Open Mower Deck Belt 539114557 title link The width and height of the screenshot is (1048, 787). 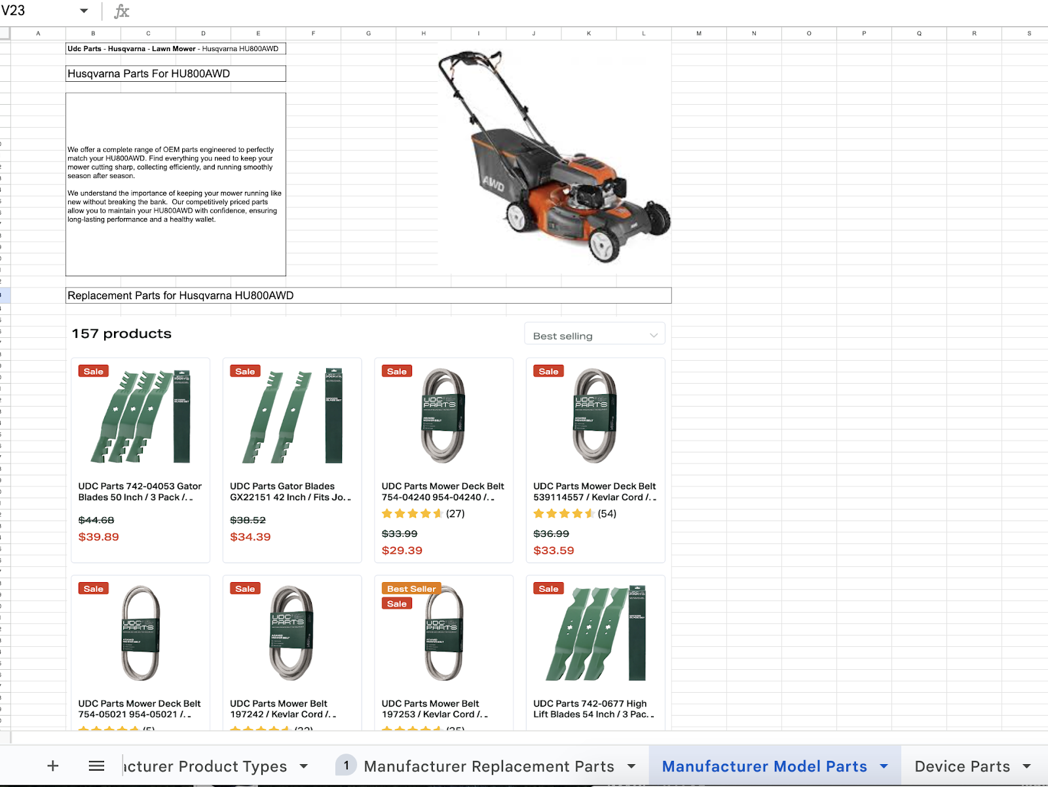coord(595,492)
